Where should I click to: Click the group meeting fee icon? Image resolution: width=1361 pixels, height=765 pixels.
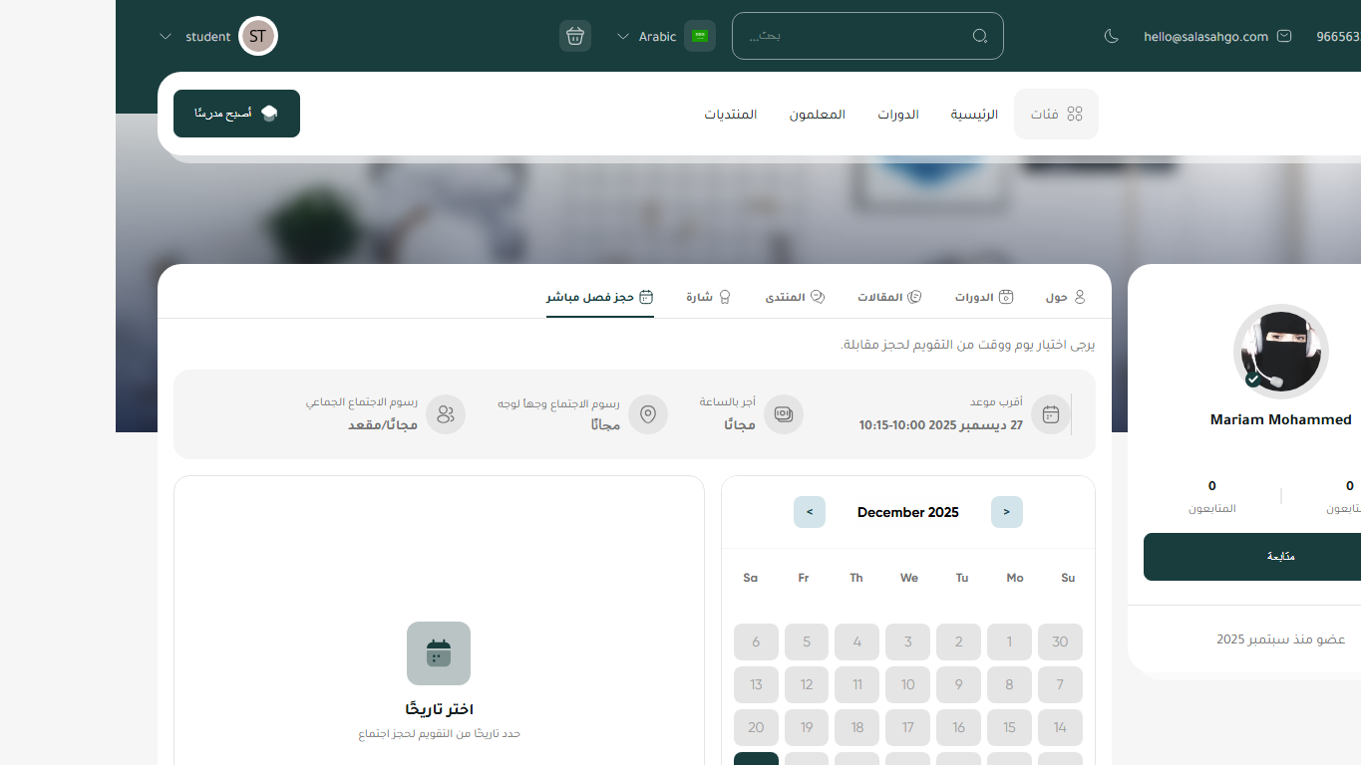click(446, 414)
